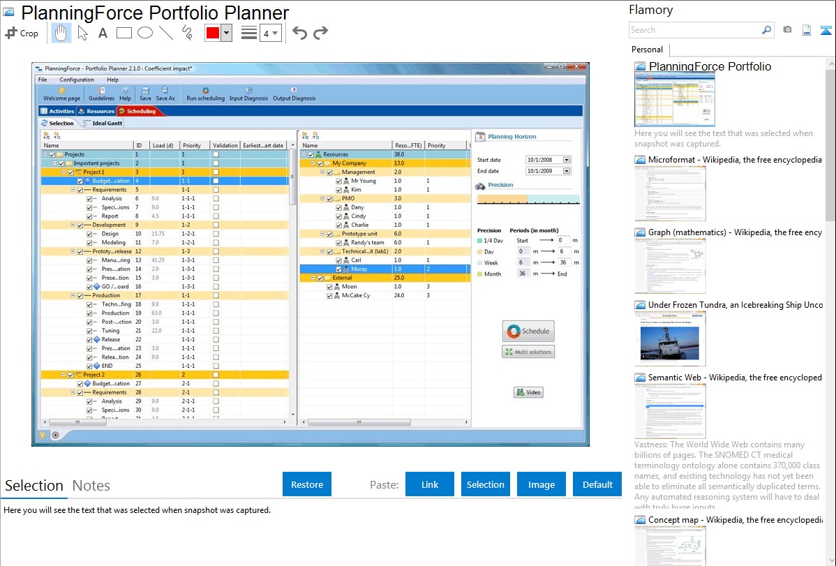Switch to the Notes tab in Flamory
The image size is (836, 566).
[91, 486]
